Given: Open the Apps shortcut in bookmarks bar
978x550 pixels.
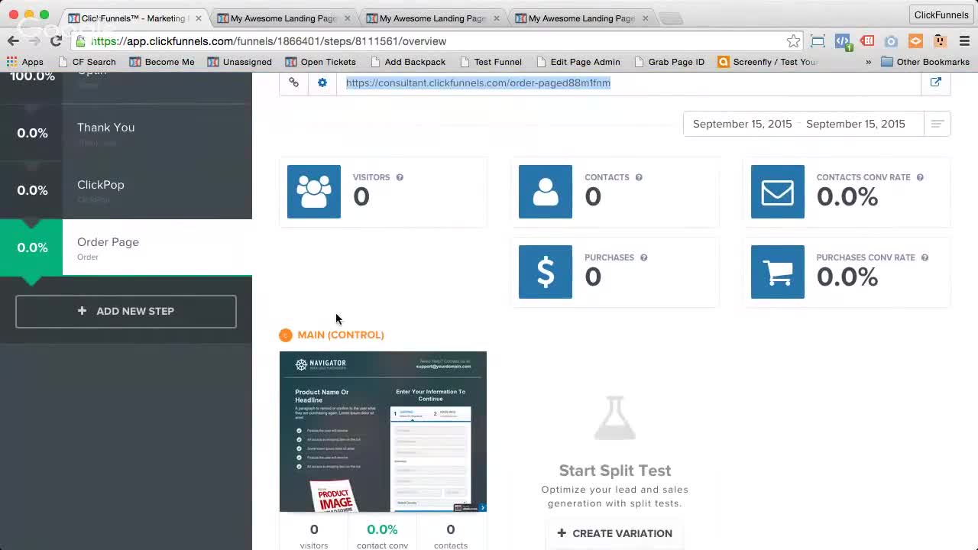Looking at the screenshot, I should tap(24, 62).
